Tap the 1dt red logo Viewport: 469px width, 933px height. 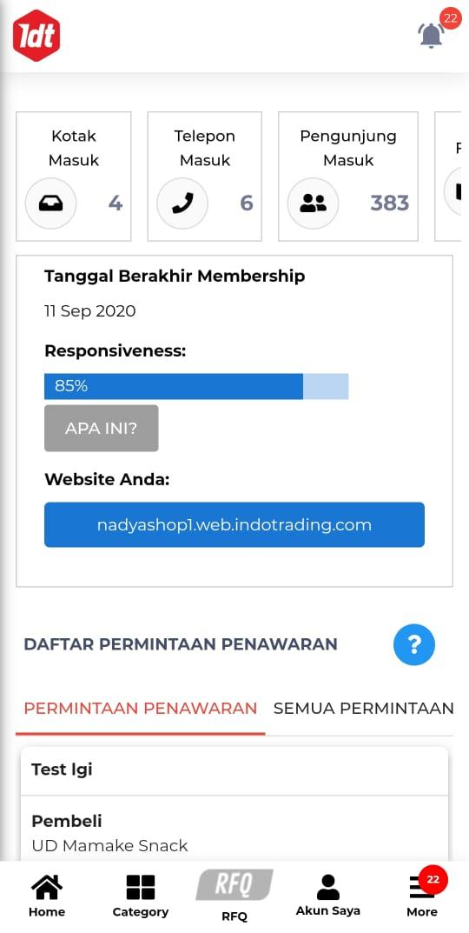[x=36, y=36]
